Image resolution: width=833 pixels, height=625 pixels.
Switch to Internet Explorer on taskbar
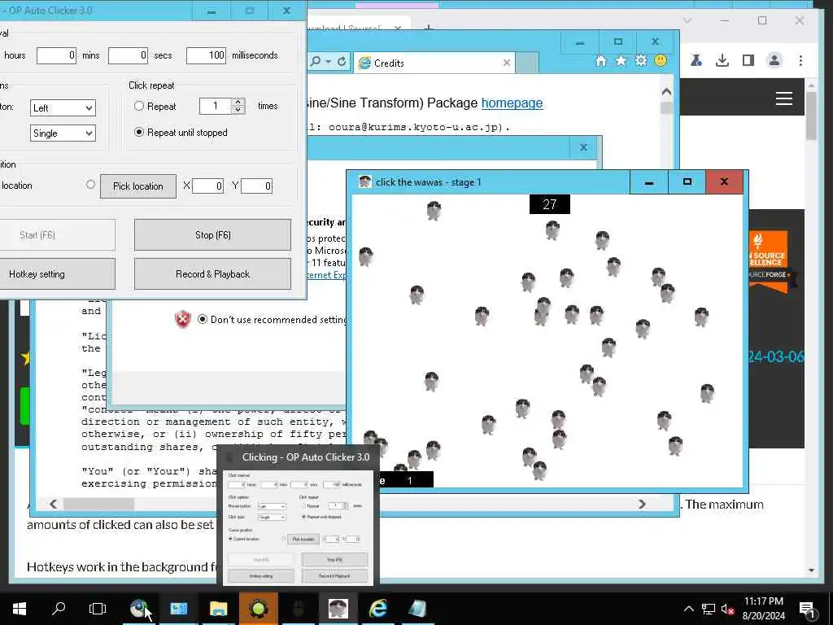pos(377,609)
